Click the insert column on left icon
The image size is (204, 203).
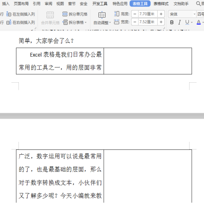[9, 14]
